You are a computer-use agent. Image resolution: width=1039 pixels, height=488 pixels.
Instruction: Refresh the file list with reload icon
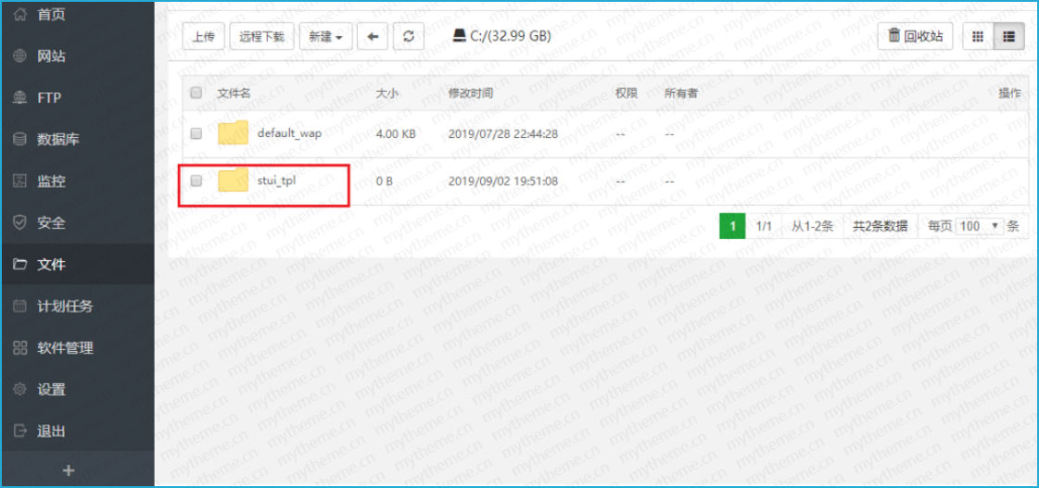(409, 37)
